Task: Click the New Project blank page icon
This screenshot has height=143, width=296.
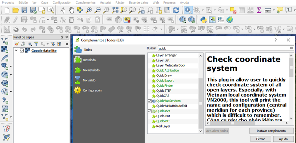Action: 7,10
